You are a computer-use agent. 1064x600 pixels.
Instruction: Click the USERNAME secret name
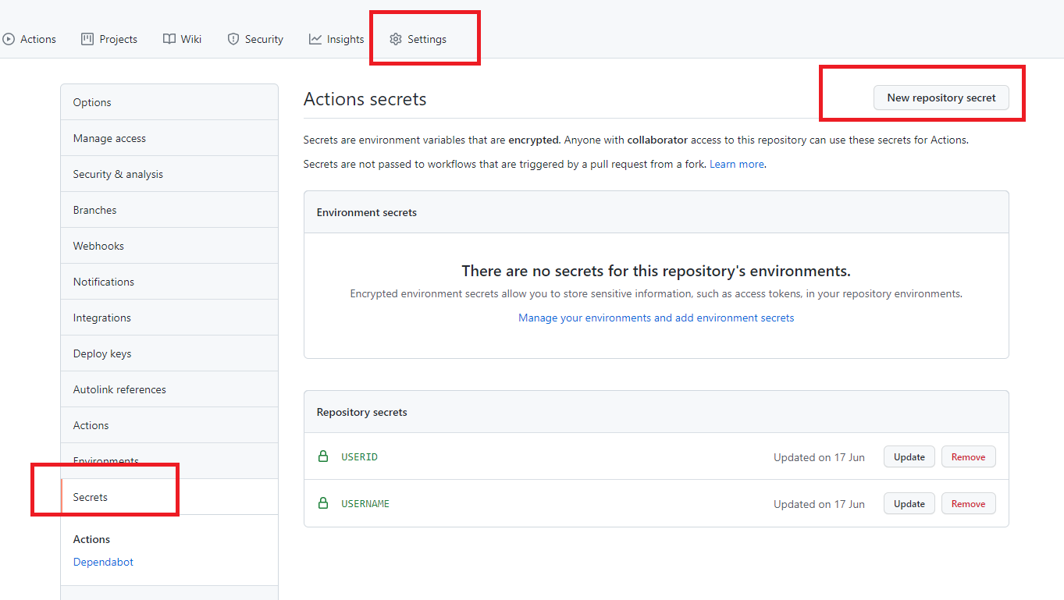pos(365,503)
